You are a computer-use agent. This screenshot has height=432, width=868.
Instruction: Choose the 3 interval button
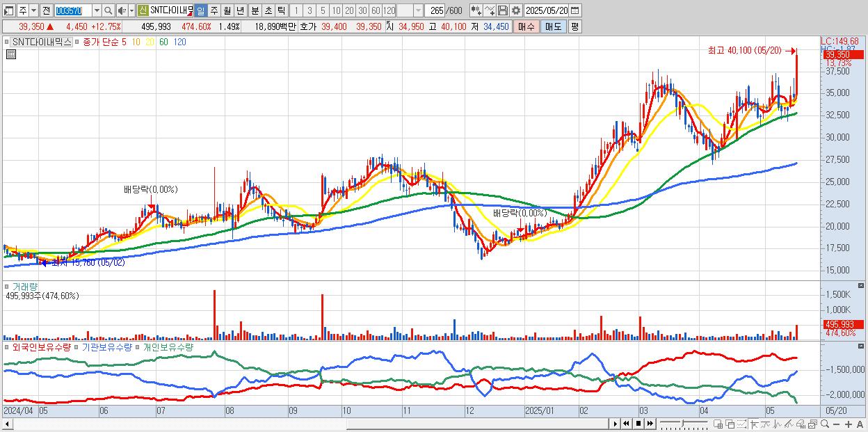310,10
